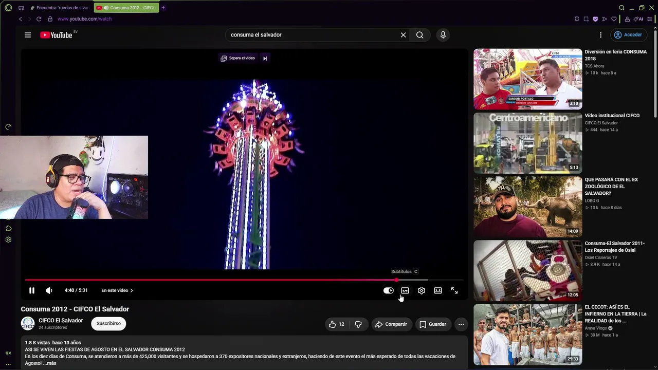Open YouTube settings three-dot menu
658x370 pixels.
pyautogui.click(x=600, y=35)
